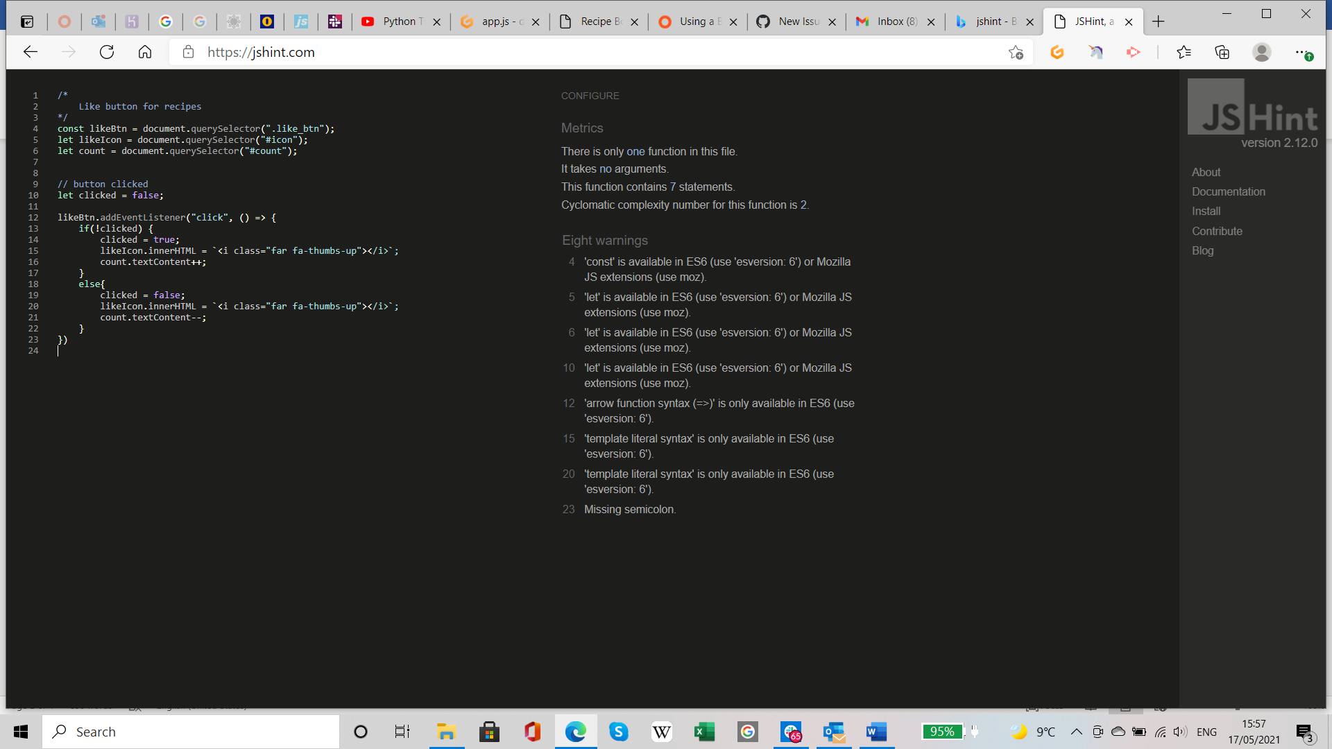The height and width of the screenshot is (749, 1332).
Task: Open a new browser tab with plus button
Action: pyautogui.click(x=1158, y=21)
